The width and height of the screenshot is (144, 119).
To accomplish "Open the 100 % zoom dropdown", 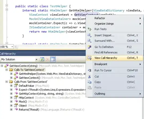I will (12, 47).
